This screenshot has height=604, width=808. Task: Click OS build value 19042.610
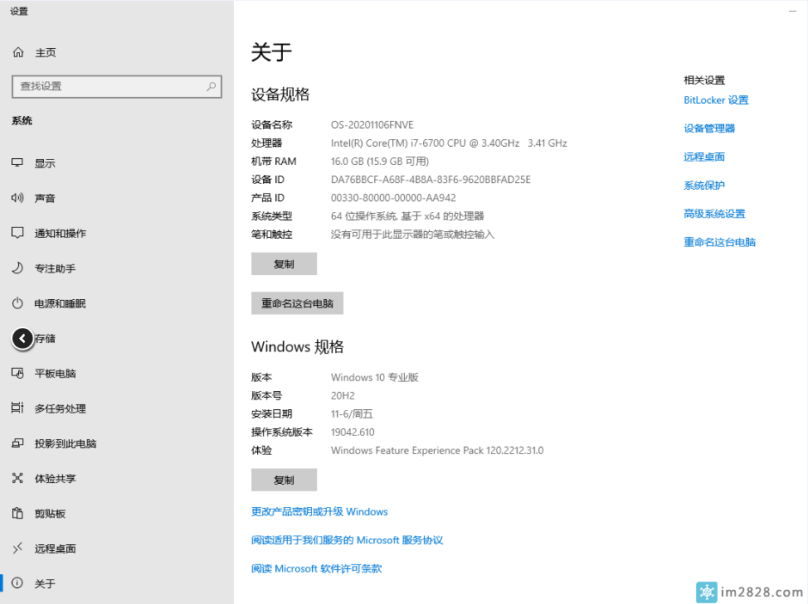point(353,432)
